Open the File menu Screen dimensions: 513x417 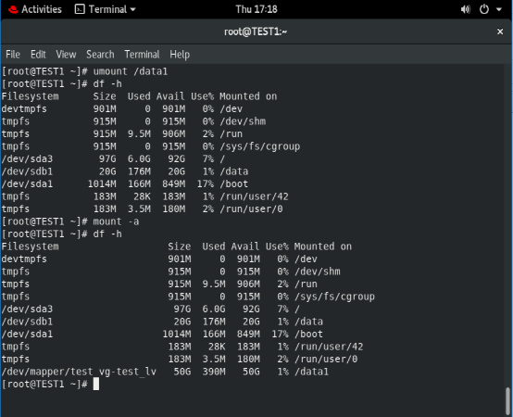(13, 55)
